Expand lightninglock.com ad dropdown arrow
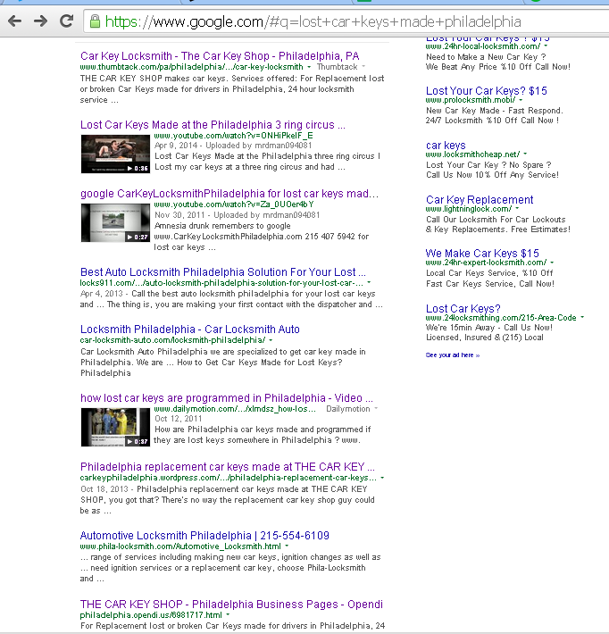 517,209
